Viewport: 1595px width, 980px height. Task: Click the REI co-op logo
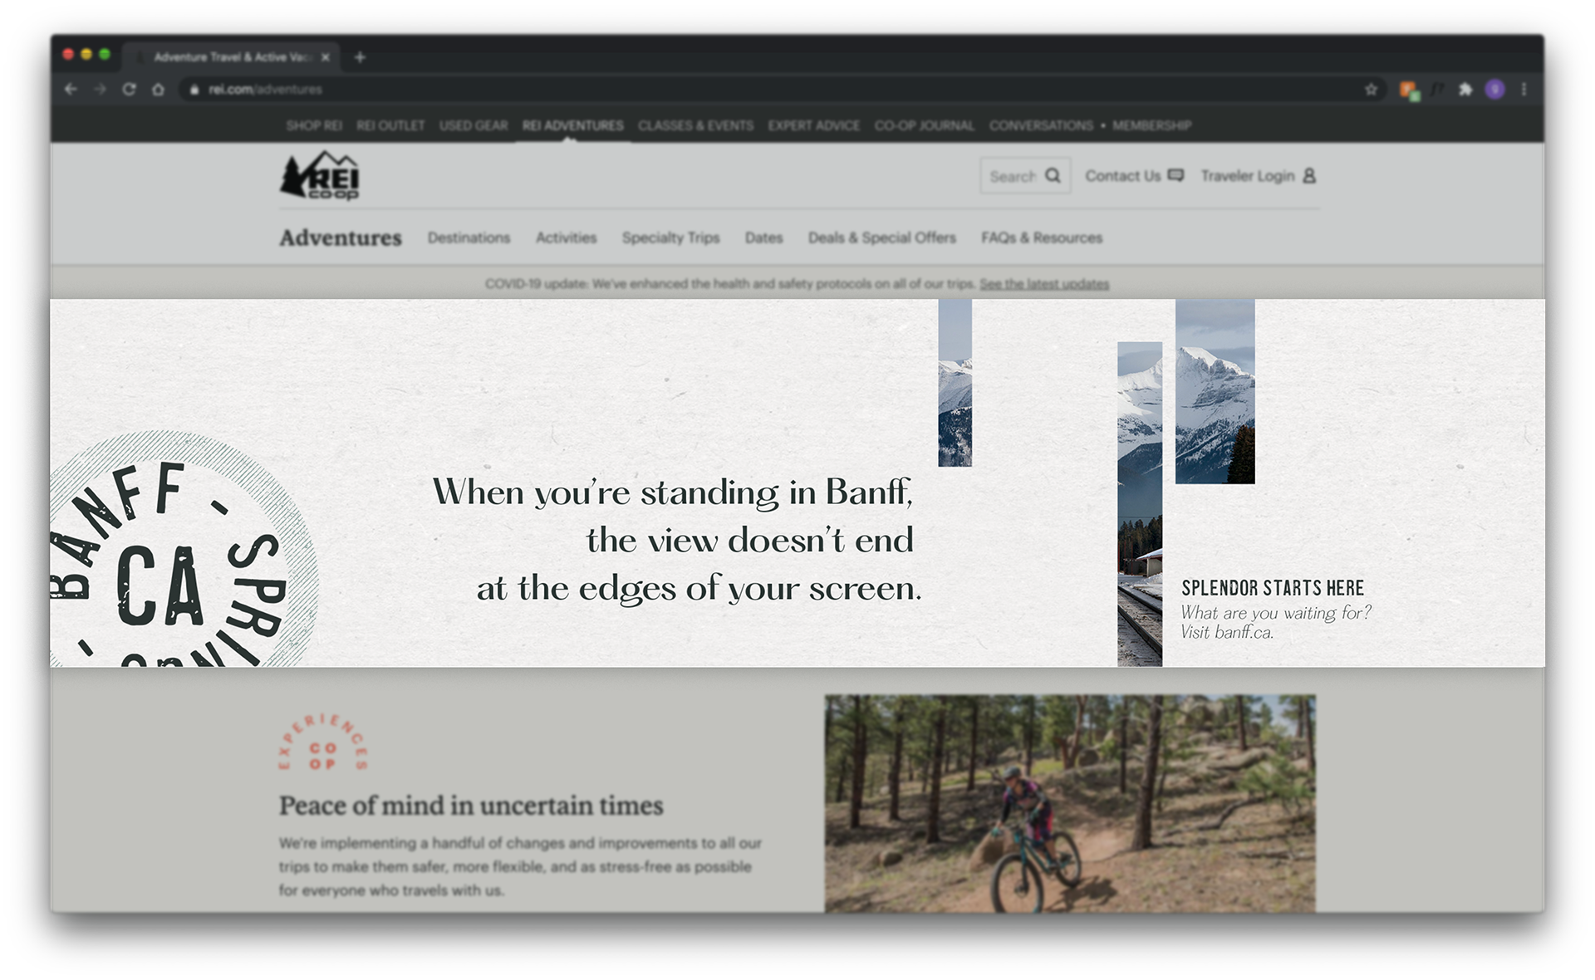coord(320,175)
